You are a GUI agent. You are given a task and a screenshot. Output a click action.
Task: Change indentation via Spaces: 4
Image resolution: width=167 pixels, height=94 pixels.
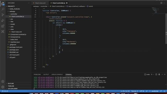135,91
